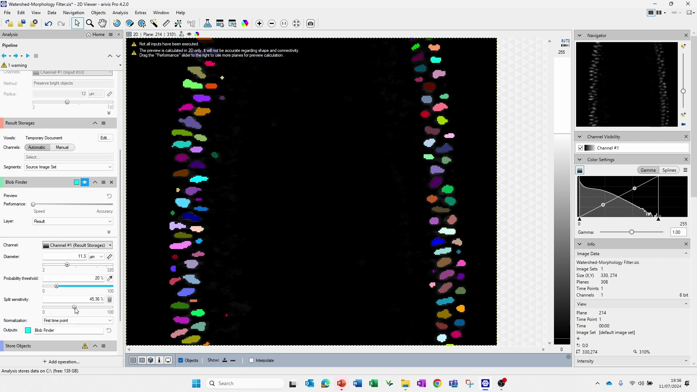Toggle the Blob Finder preview eye icon
Viewport: 697px width, 392px height.
point(85,182)
